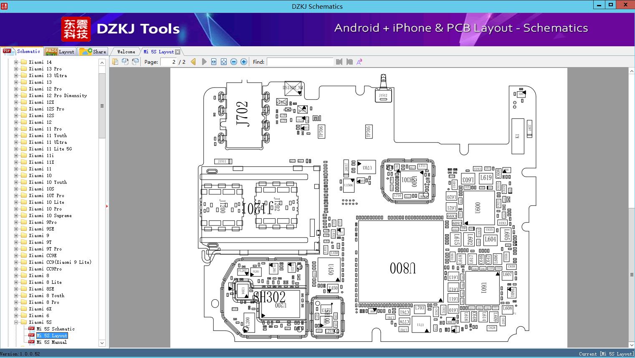The image size is (635, 358).
Task: Click the page number input field
Action: 168,62
